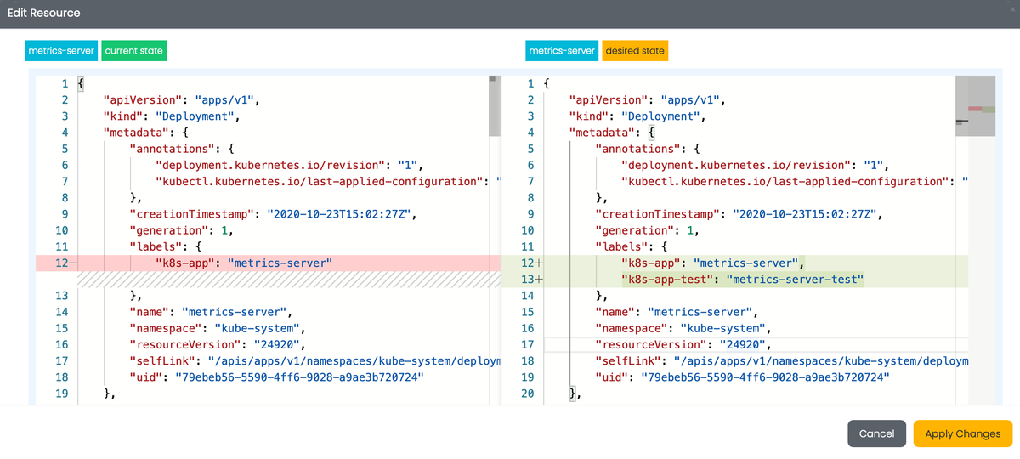
Task: Click "apiVersion" key in left editor
Action: [x=143, y=100]
